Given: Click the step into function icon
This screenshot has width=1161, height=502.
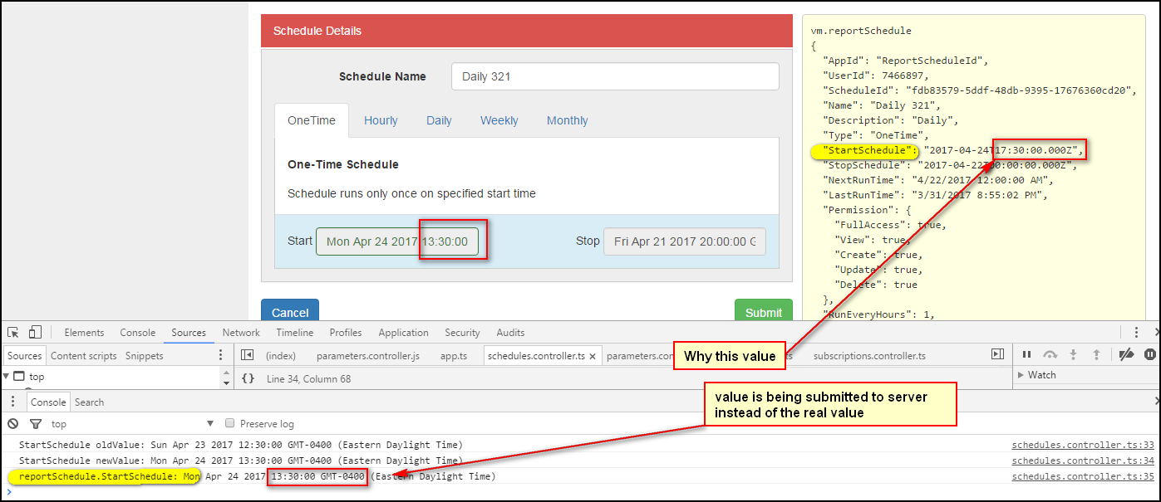Looking at the screenshot, I should [1073, 354].
